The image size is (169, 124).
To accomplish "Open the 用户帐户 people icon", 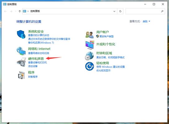I will [x=90, y=35].
